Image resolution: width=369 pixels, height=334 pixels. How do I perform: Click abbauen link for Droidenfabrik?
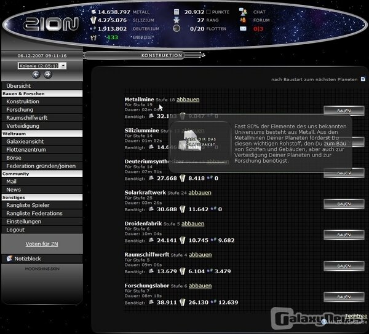click(x=193, y=223)
